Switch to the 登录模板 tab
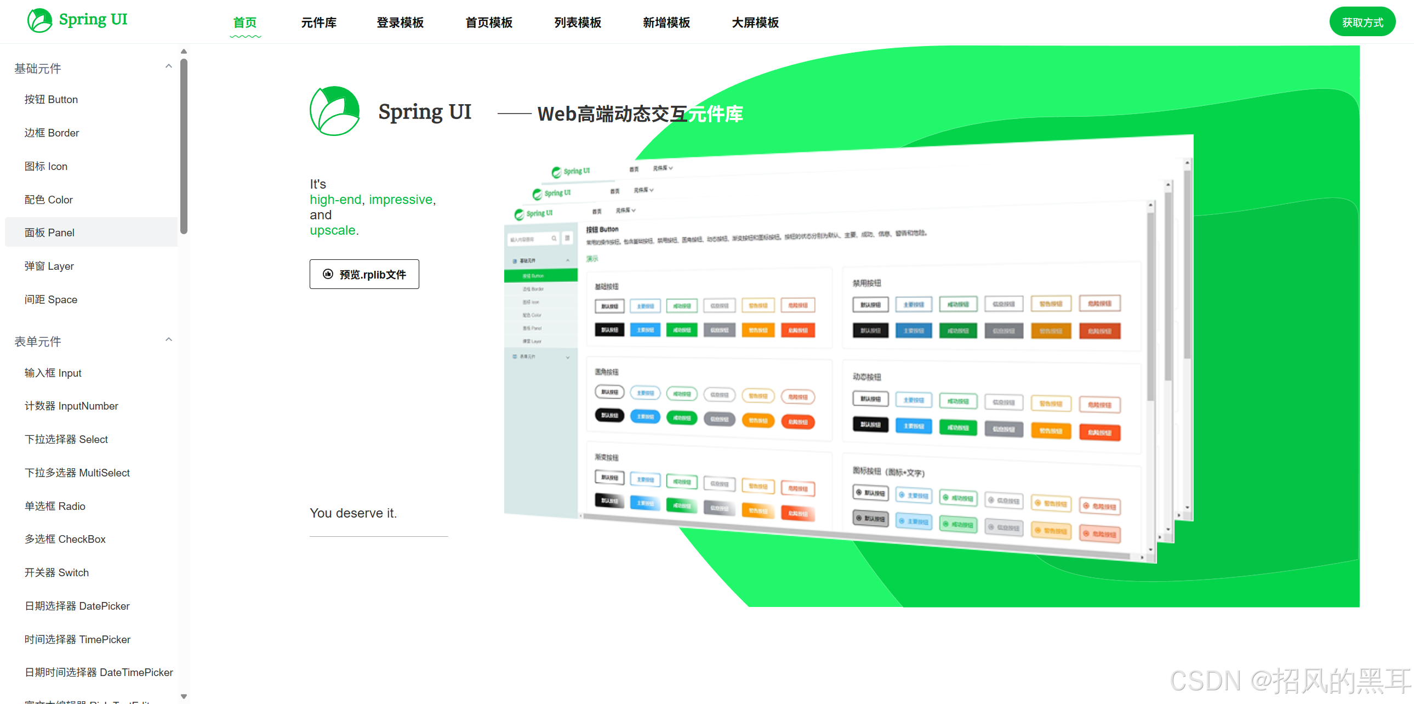This screenshot has height=704, width=1414. point(400,22)
